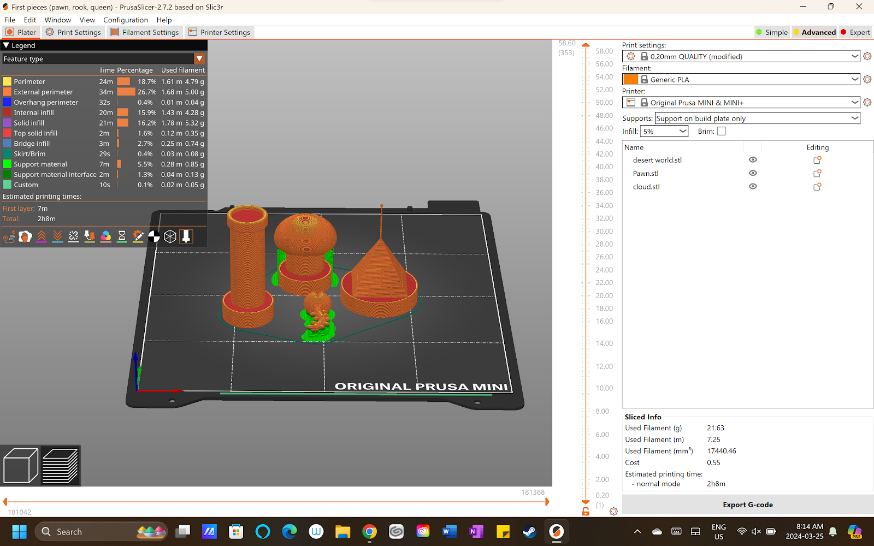Open the View menu
The height and width of the screenshot is (546, 874).
pyautogui.click(x=87, y=20)
